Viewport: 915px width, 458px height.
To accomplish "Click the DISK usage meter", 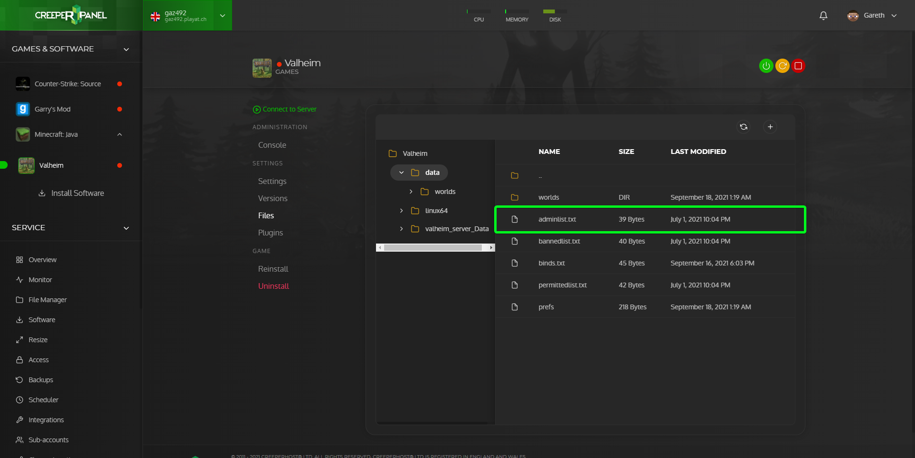I will [555, 16].
